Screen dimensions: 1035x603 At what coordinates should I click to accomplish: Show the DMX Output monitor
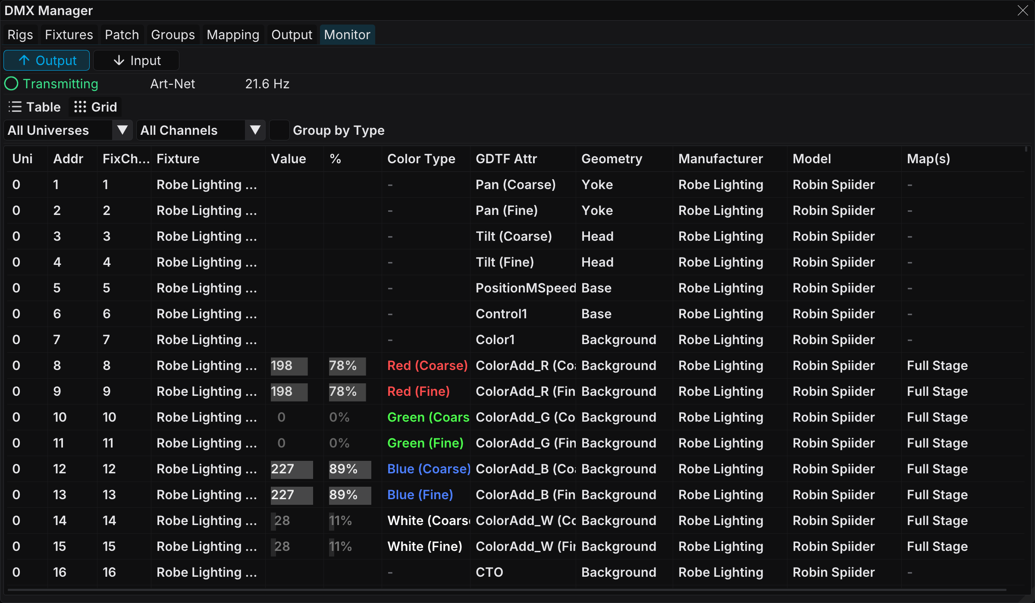(x=47, y=60)
